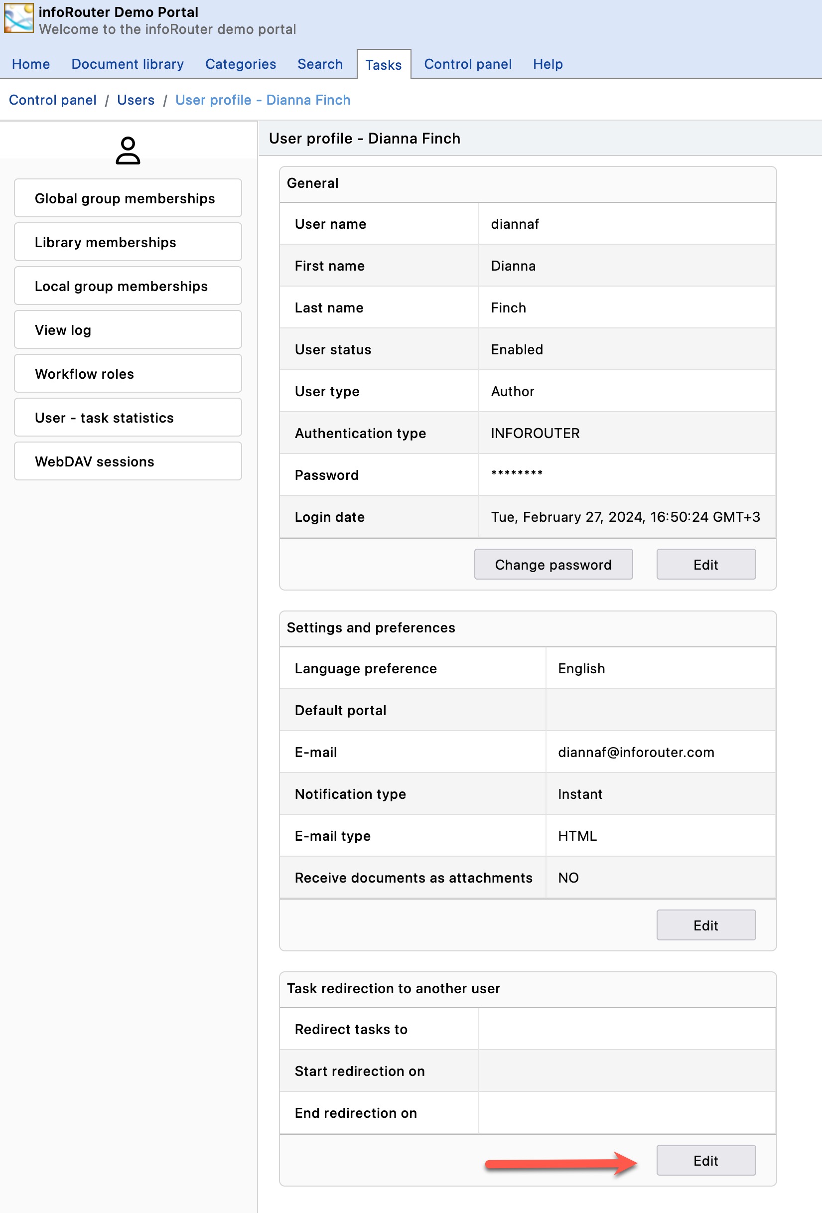Open Workflow roles
This screenshot has height=1213, width=822.
[x=128, y=374]
